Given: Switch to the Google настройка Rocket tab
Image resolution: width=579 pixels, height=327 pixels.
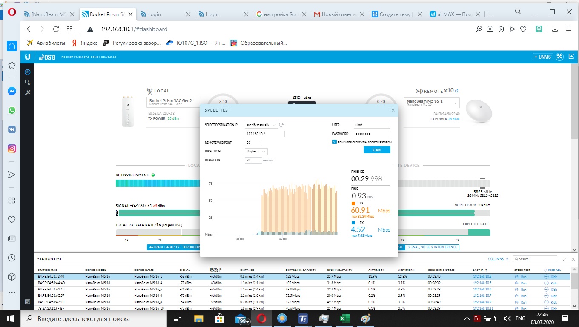Looking at the screenshot, I should coord(281,14).
